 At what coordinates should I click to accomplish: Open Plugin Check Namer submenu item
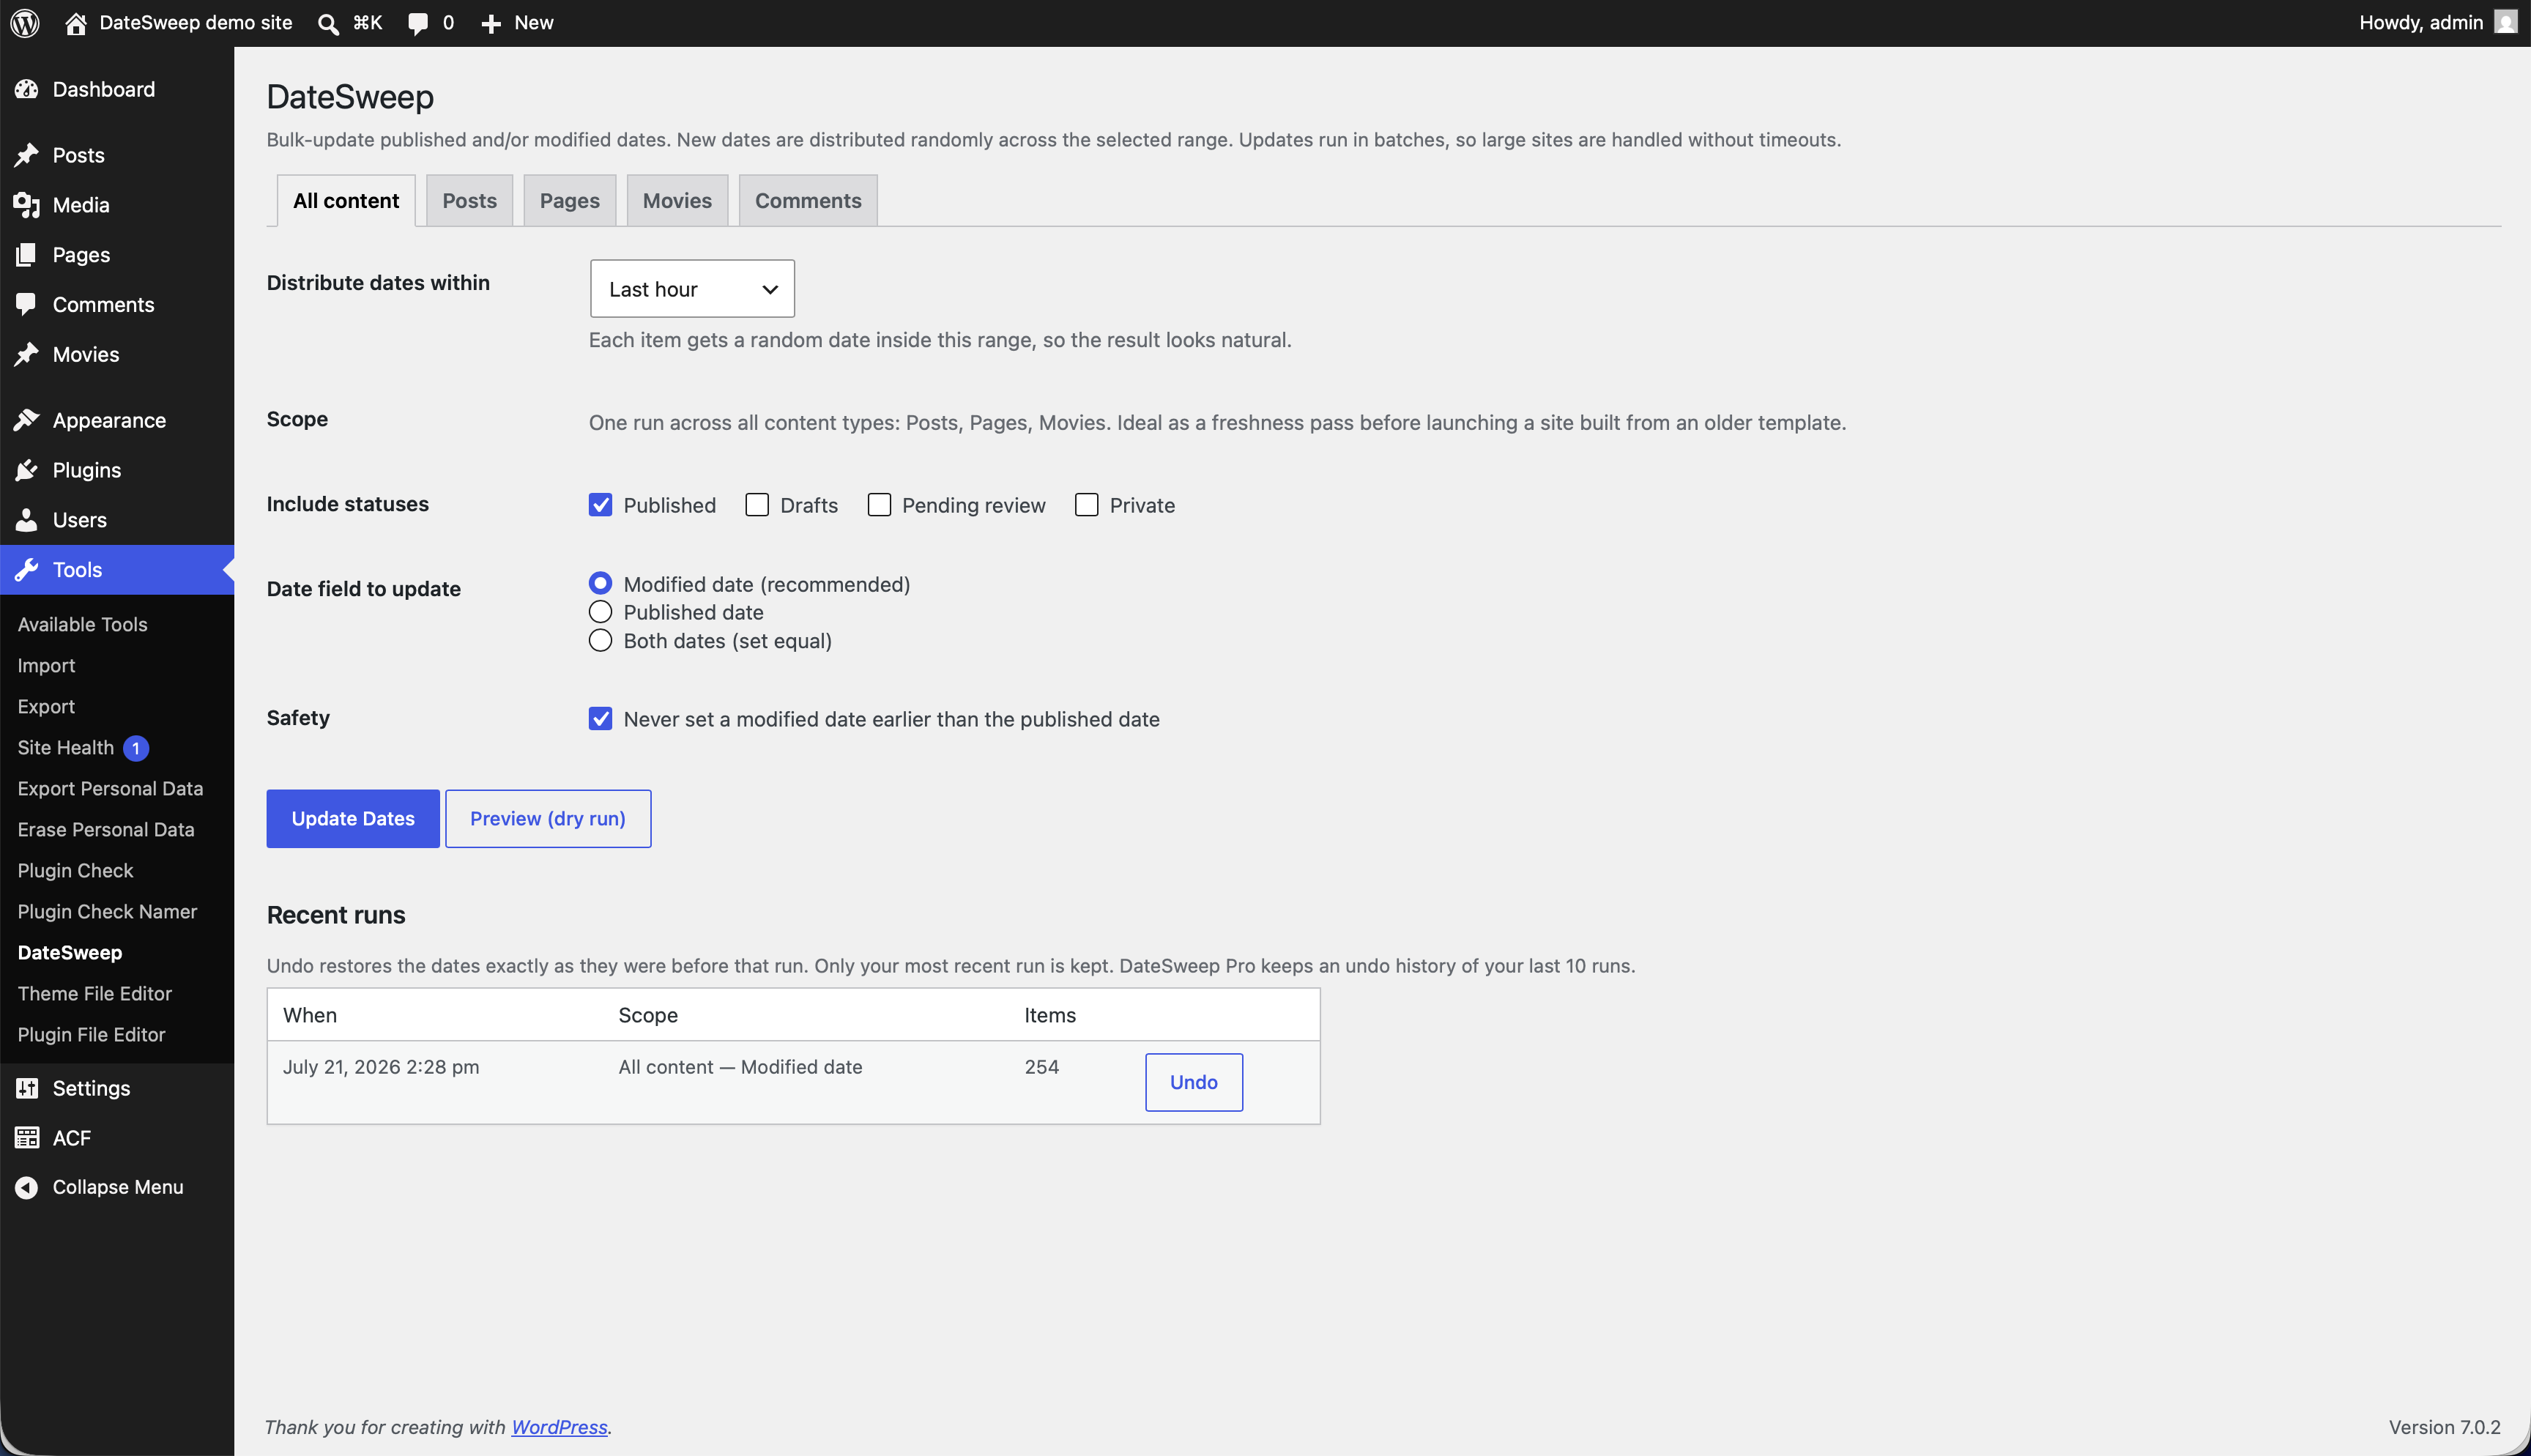click(x=107, y=912)
